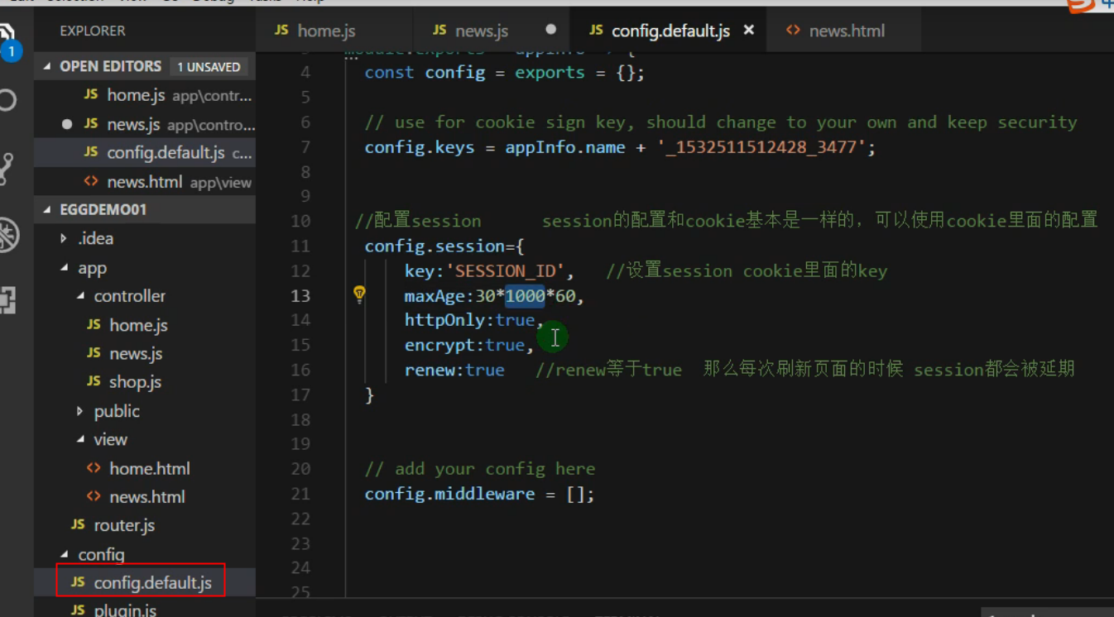Open plugin.js in the config folder
Viewport: 1114px width, 617px height.
(x=125, y=610)
